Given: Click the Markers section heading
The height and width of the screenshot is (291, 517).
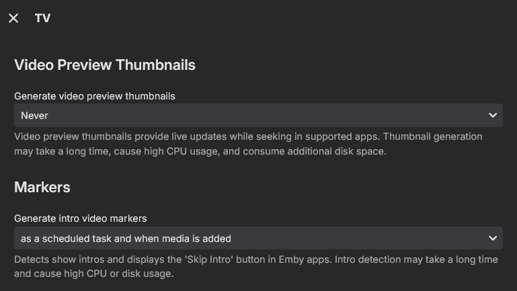Looking at the screenshot, I should pos(42,187).
